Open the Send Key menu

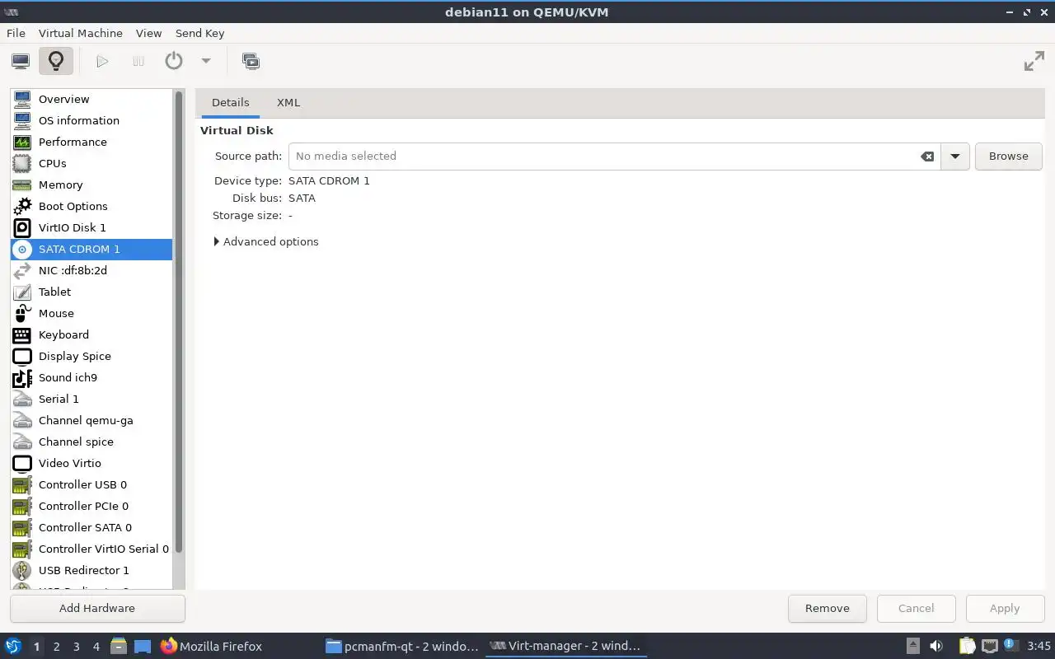[x=199, y=33]
